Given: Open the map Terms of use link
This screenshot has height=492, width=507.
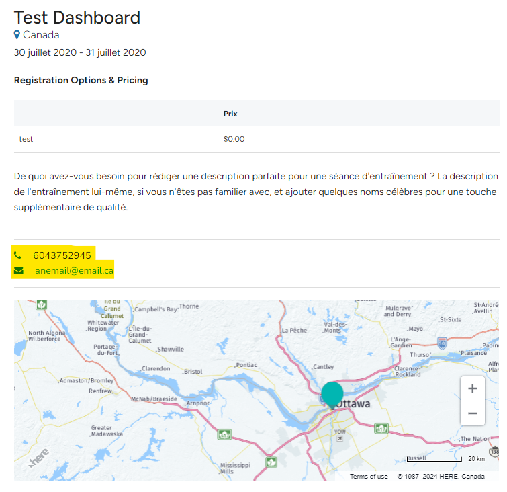Looking at the screenshot, I should (369, 477).
